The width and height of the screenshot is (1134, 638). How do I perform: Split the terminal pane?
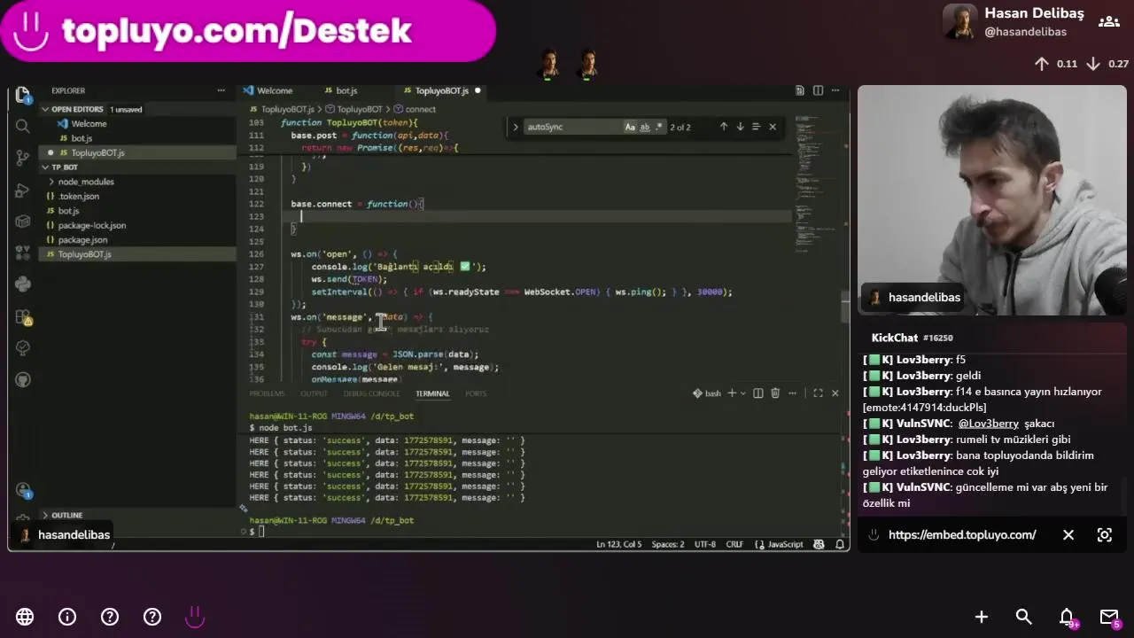tap(758, 393)
